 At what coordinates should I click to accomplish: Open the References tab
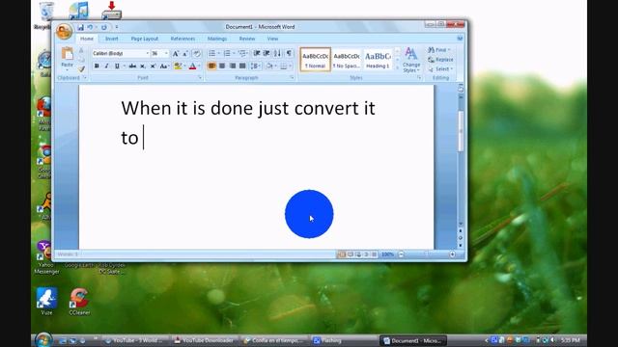point(183,39)
